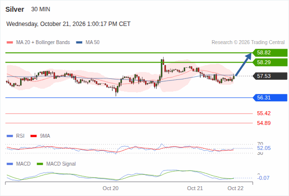Click the RSI blue legend swatch

point(10,136)
